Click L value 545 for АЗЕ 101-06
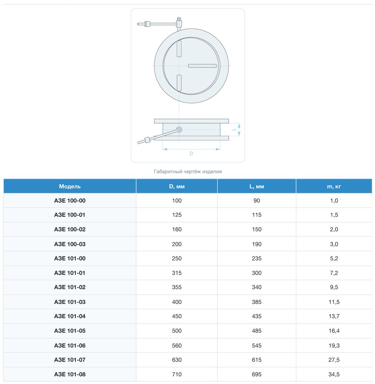 pos(257,345)
